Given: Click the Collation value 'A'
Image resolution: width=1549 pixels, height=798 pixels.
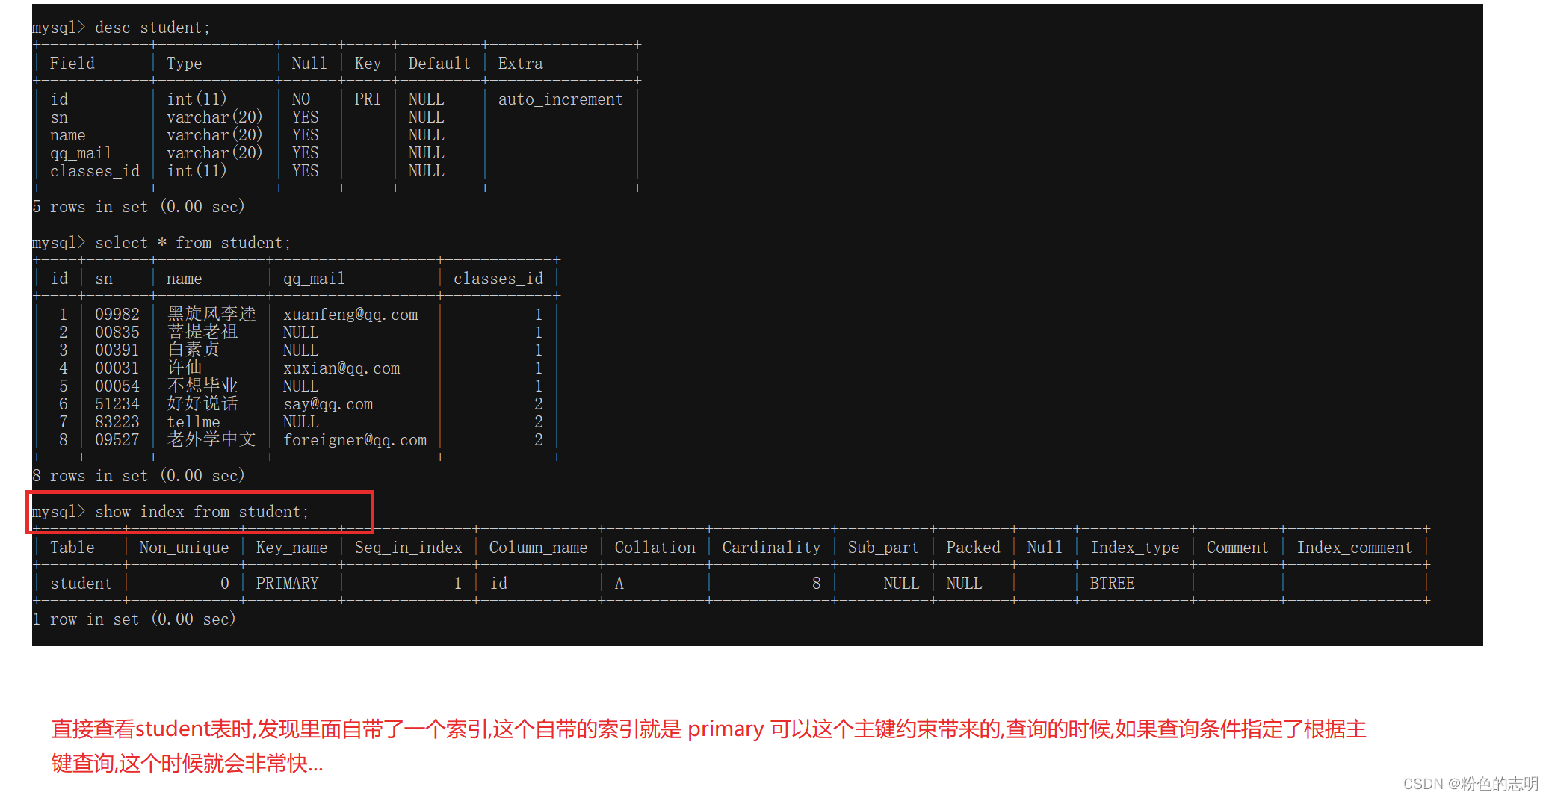Looking at the screenshot, I should (619, 584).
